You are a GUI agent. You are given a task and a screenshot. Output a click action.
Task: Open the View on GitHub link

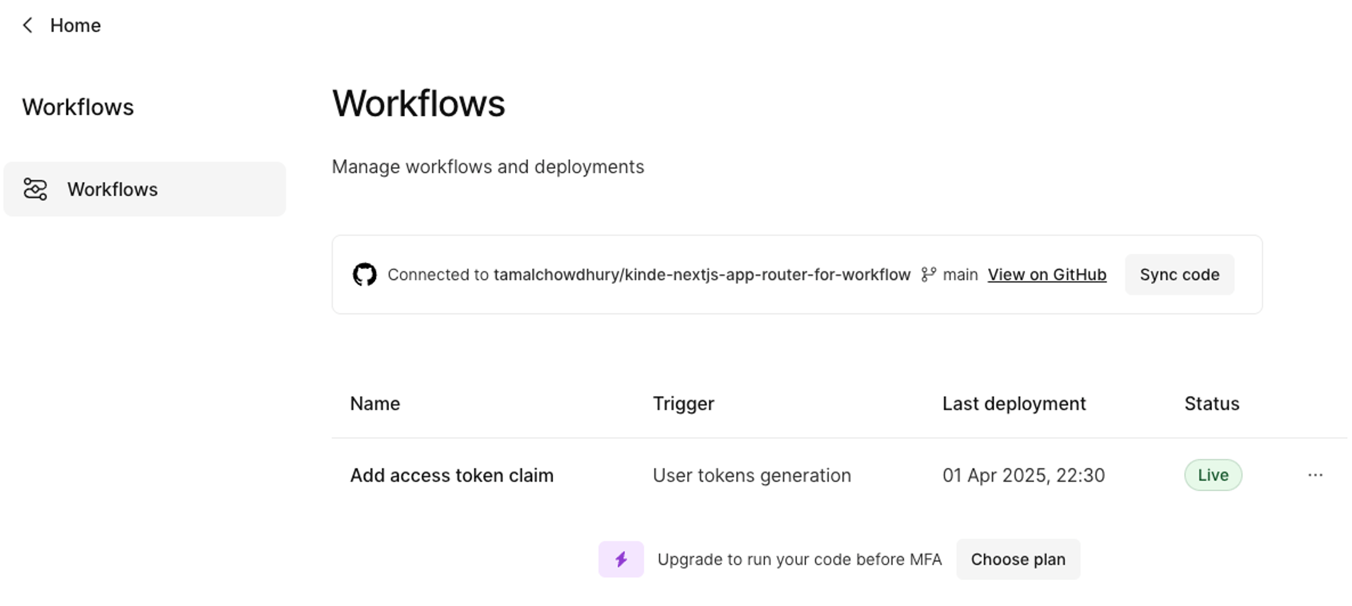point(1047,275)
